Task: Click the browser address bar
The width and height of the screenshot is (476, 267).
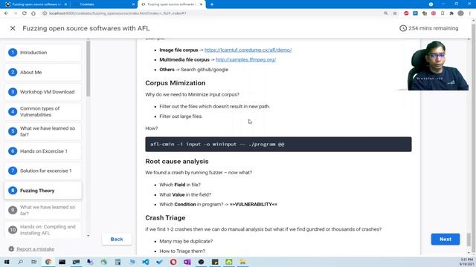Action: coord(213,13)
